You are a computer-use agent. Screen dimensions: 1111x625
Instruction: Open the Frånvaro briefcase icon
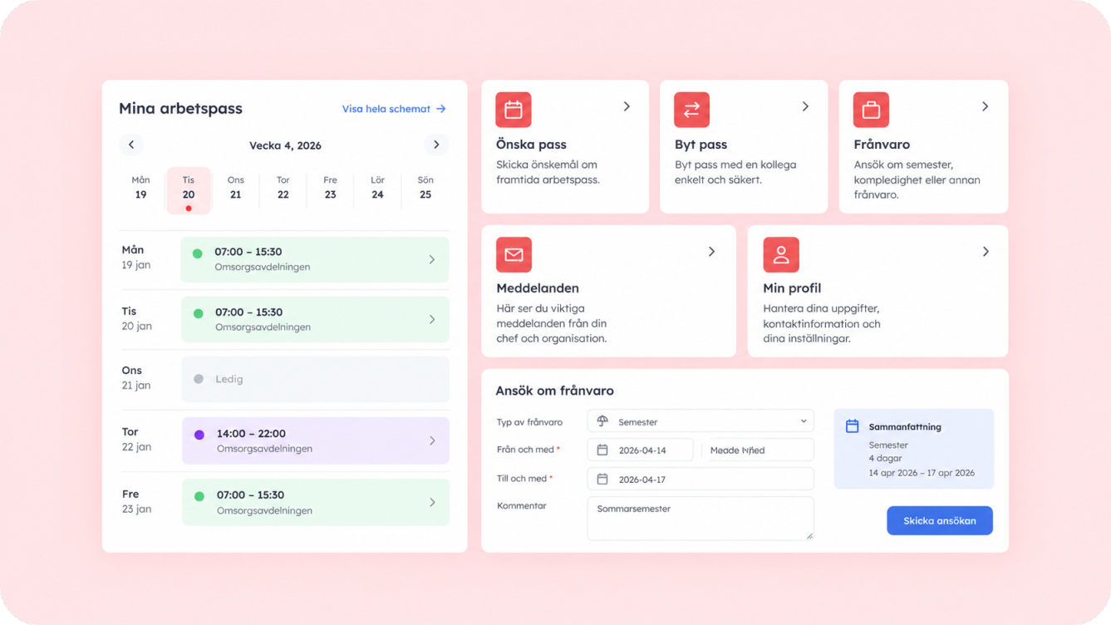[x=871, y=110]
